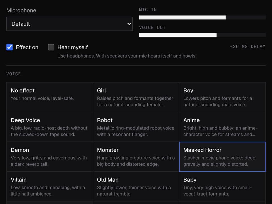
Task: Select the Masked Horror voice card
Action: pos(222,157)
